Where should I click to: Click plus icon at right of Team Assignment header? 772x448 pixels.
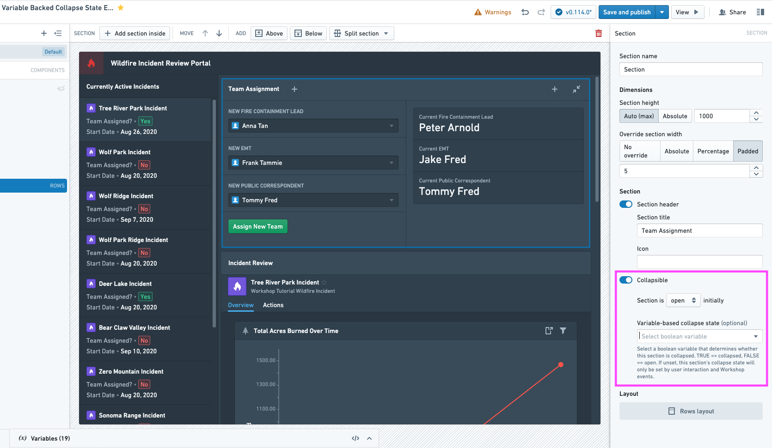click(555, 89)
